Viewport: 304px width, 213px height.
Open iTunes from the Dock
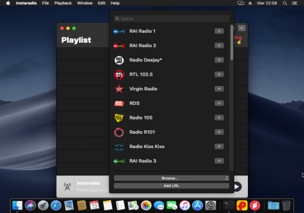tap(185, 206)
